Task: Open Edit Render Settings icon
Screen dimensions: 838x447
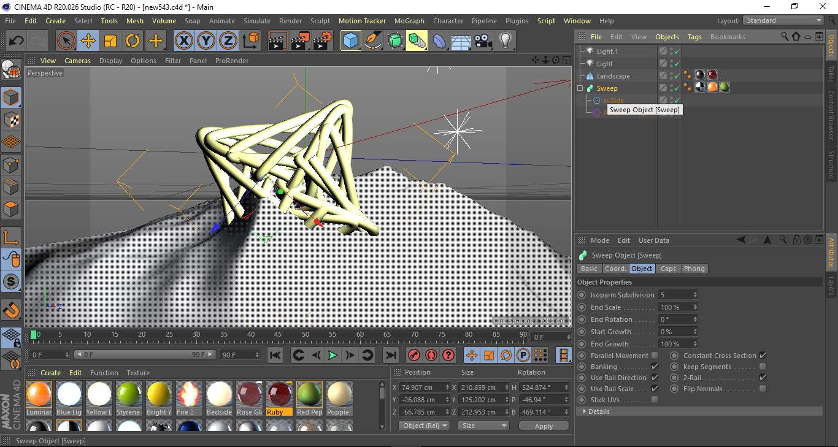Action: (x=323, y=41)
